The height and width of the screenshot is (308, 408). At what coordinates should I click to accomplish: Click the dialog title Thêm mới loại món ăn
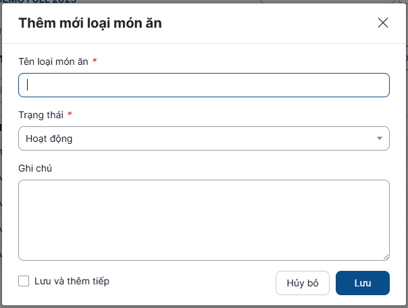tap(90, 24)
